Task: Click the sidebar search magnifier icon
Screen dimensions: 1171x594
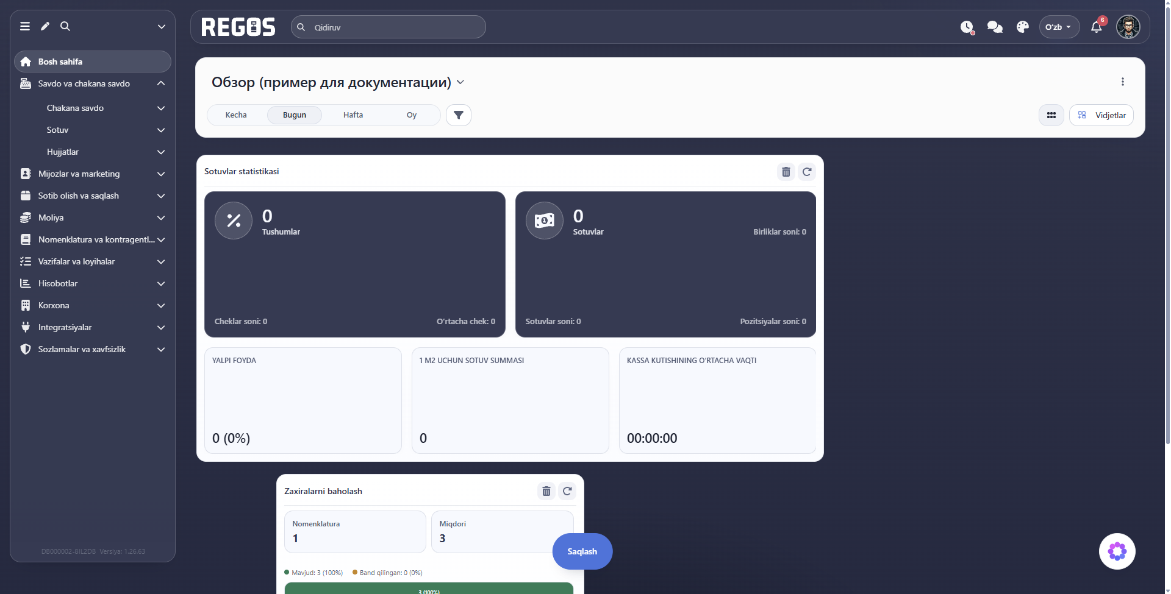Action: pos(65,26)
